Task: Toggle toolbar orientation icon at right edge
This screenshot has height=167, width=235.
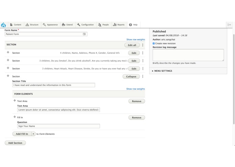Action: point(229,25)
